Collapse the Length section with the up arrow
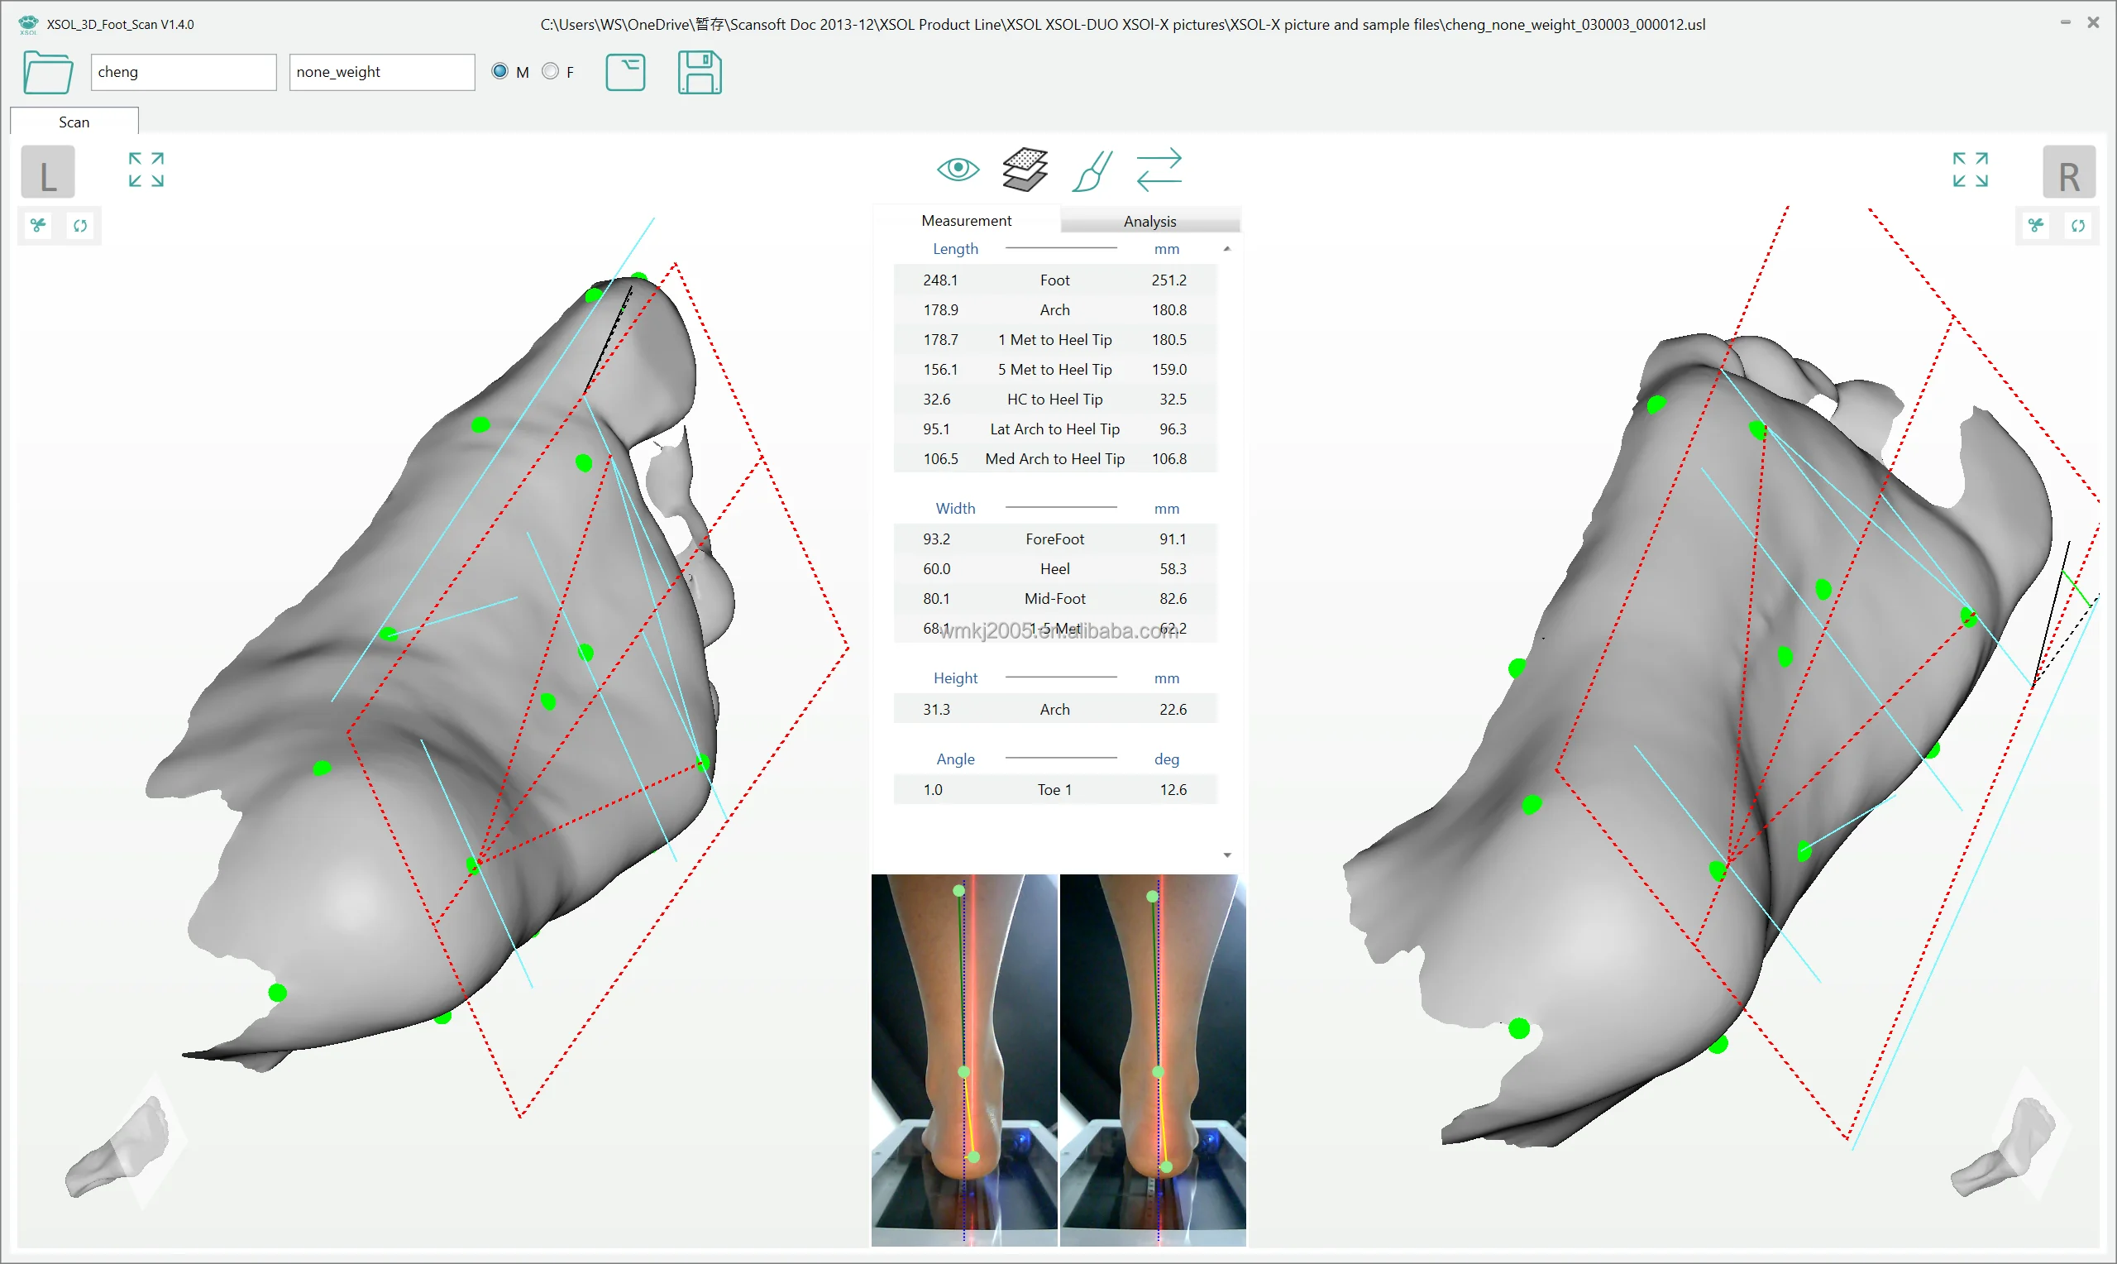This screenshot has width=2117, height=1264. 1226,248
